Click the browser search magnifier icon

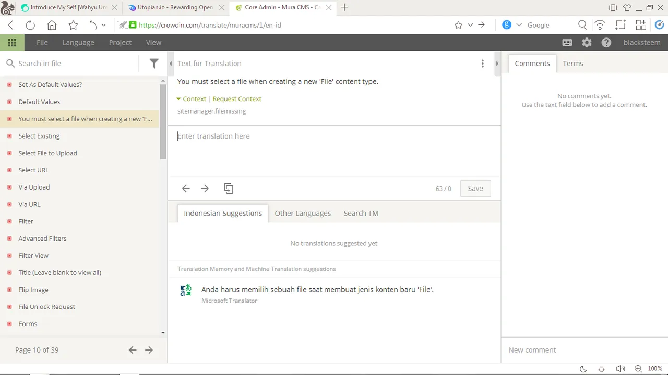click(582, 25)
